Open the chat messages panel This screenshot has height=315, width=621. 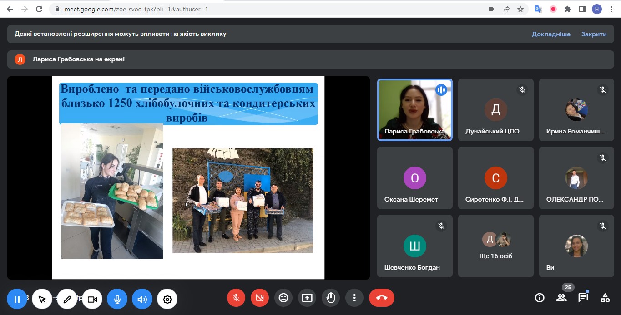[x=583, y=298]
